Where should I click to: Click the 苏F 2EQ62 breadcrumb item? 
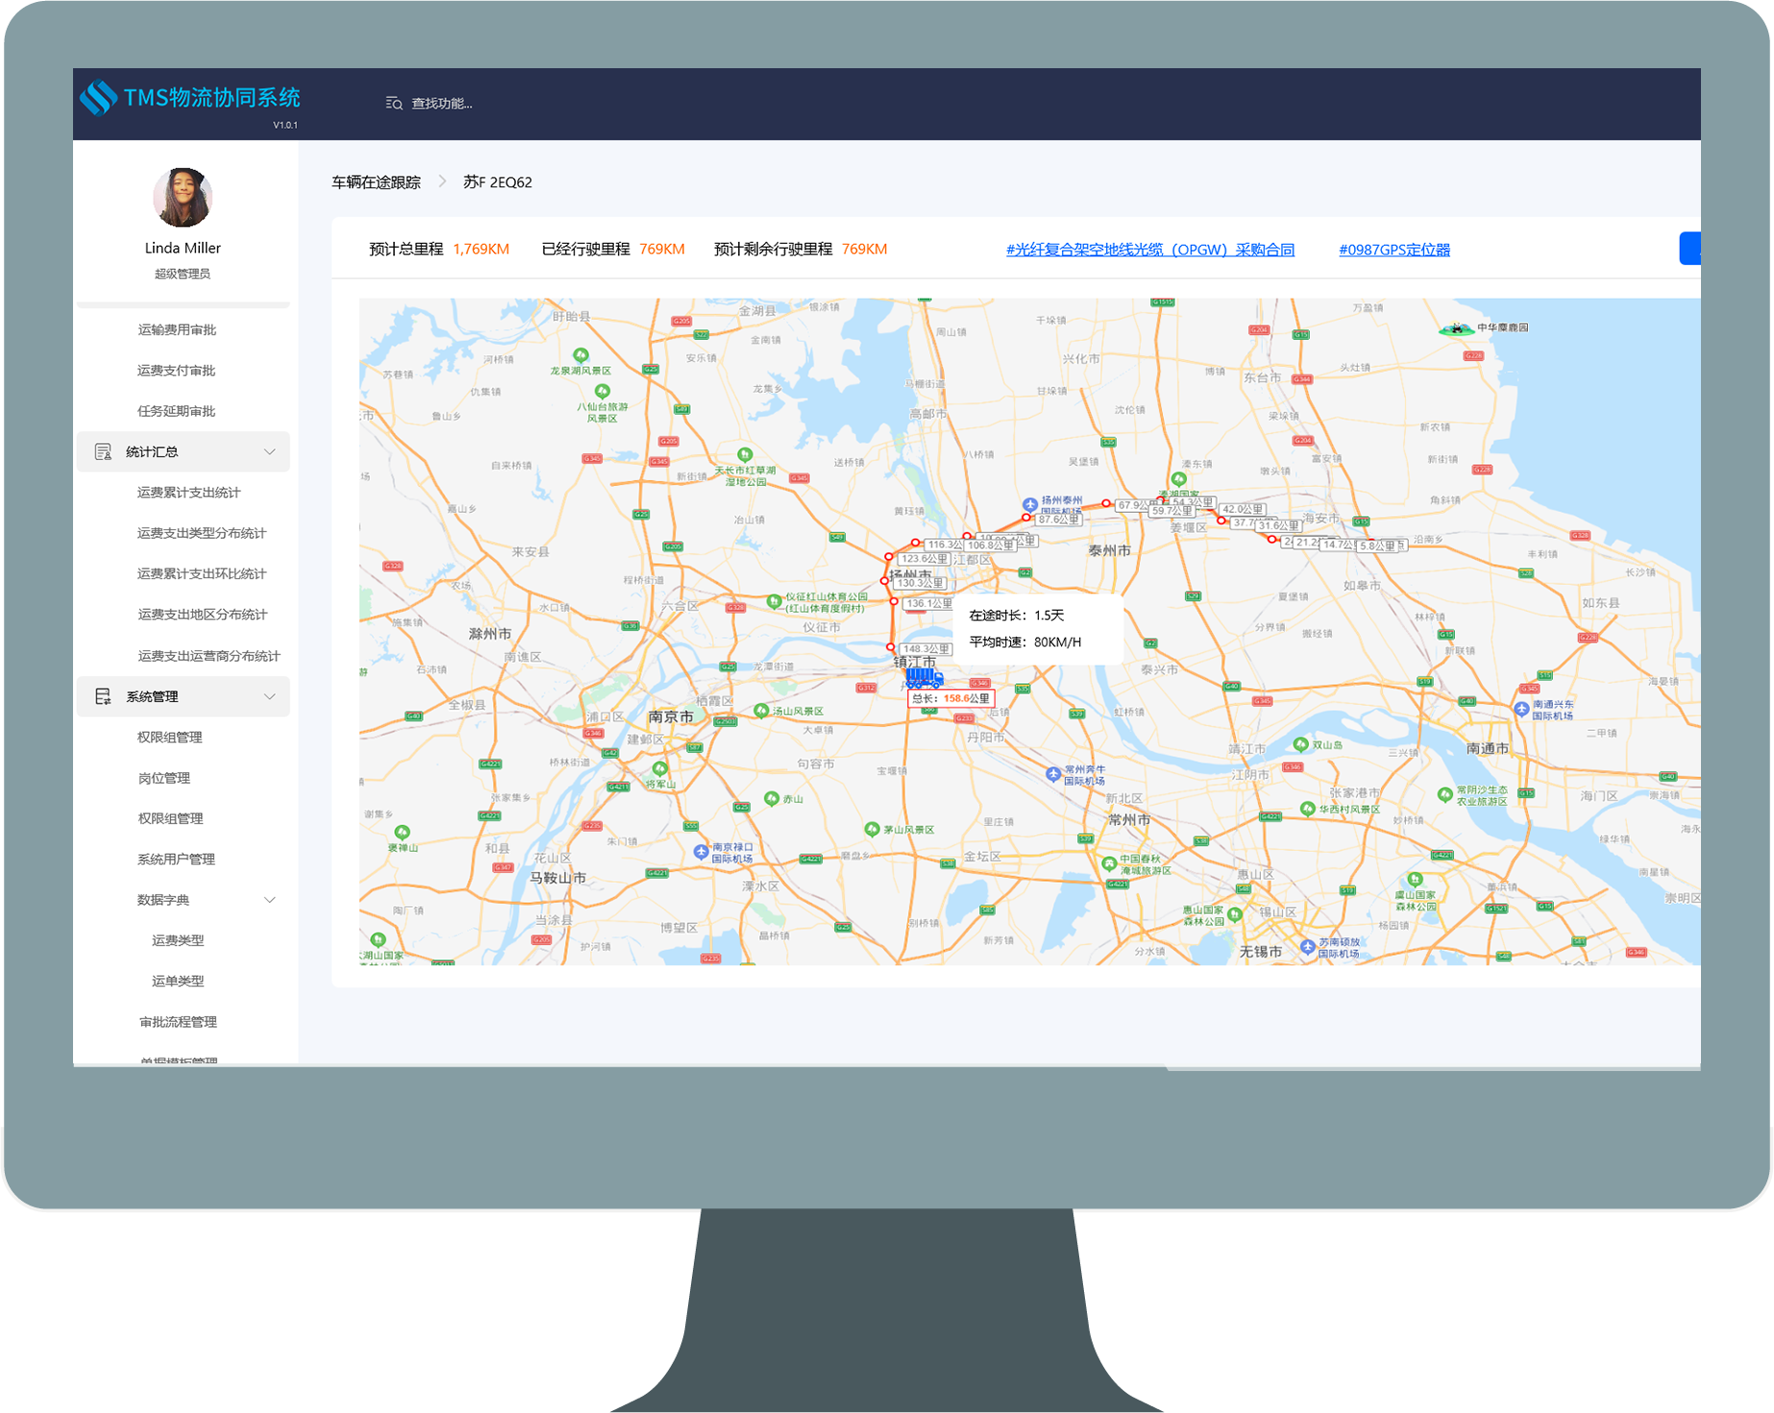coord(497,182)
